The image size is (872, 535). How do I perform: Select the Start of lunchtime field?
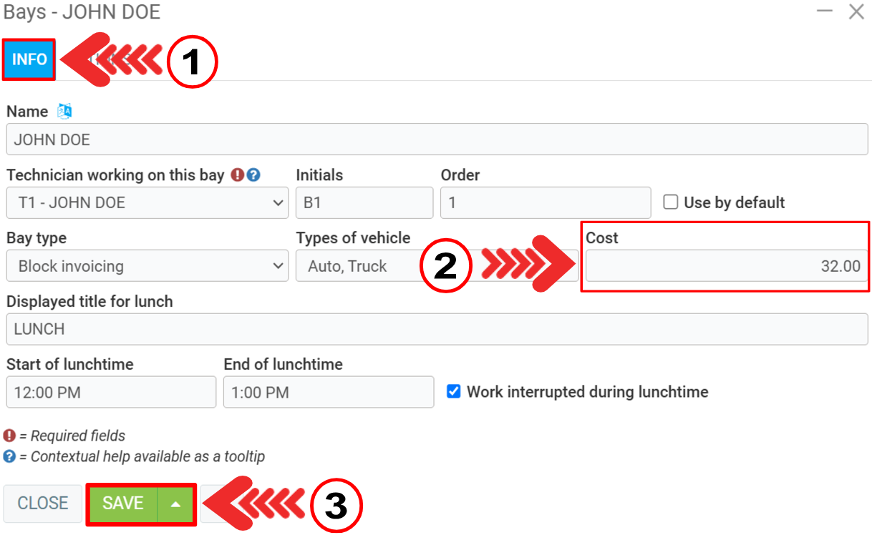coord(111,392)
